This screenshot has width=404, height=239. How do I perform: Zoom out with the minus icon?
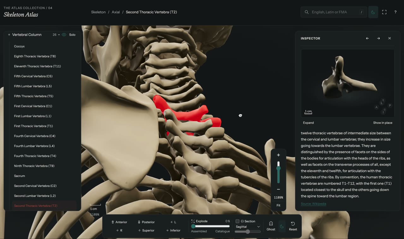pos(278,189)
